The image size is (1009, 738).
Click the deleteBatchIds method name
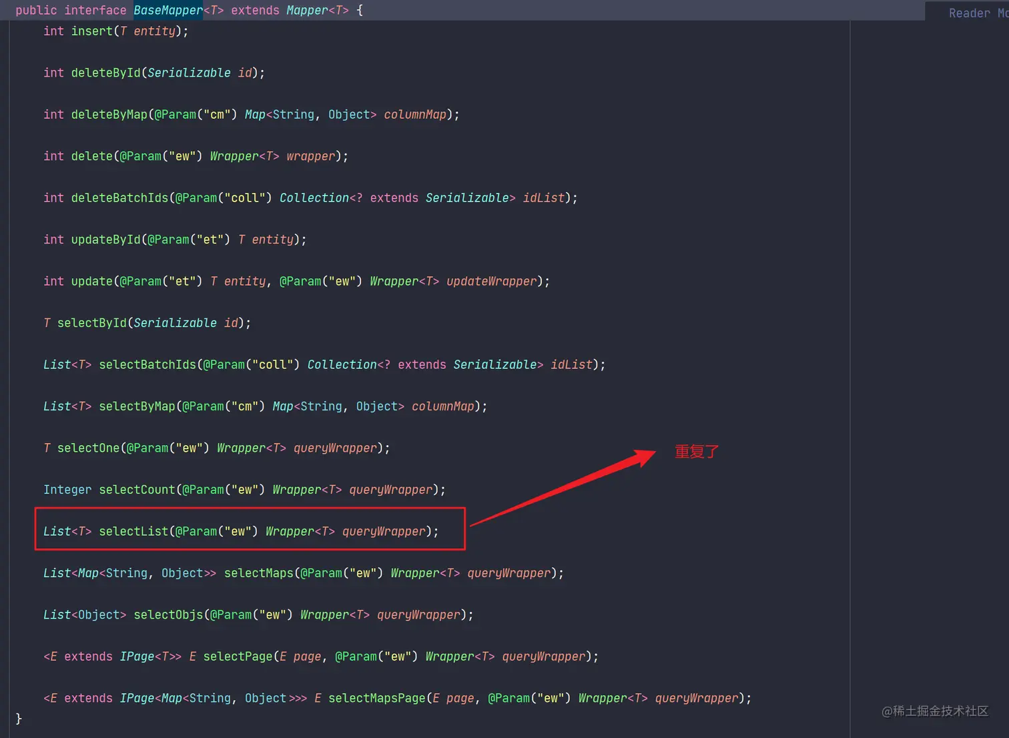point(120,198)
